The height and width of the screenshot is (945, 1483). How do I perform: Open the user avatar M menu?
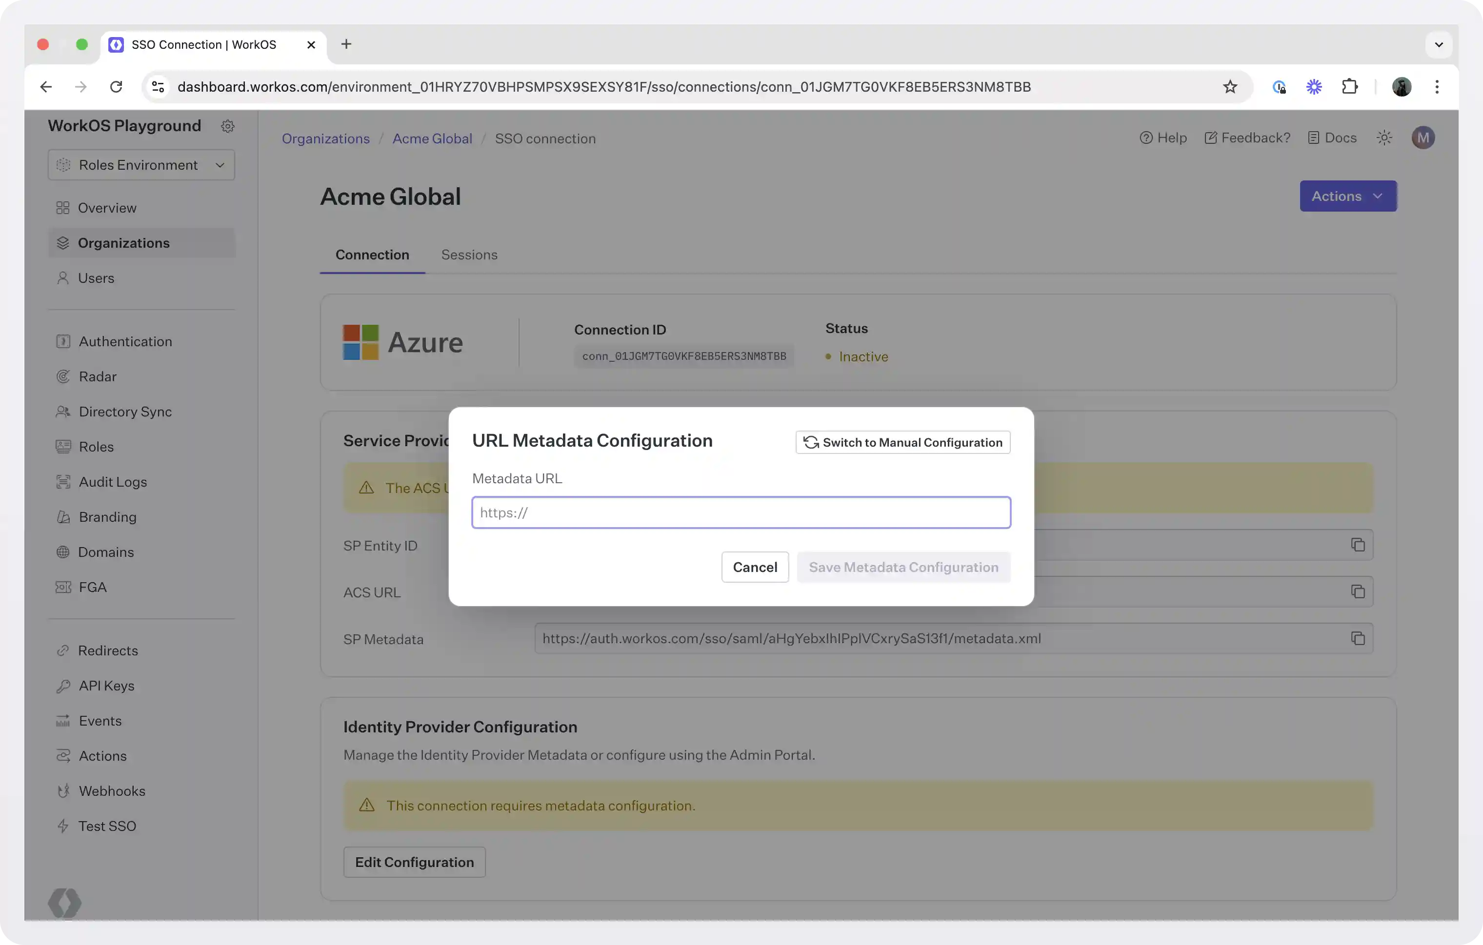pyautogui.click(x=1423, y=138)
